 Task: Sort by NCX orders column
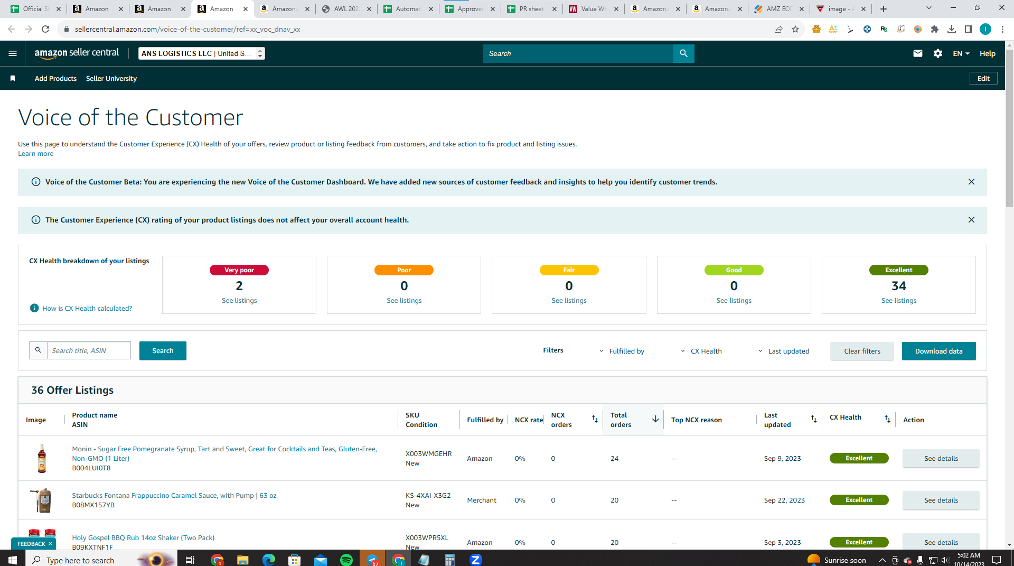(x=595, y=419)
